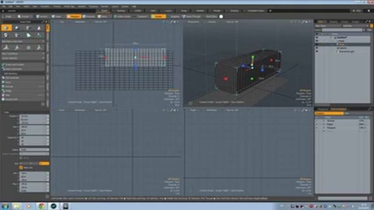This screenshot has width=374, height=210.
Task: Click the Bevel tool icon in tool list
Action: [x=4, y=82]
